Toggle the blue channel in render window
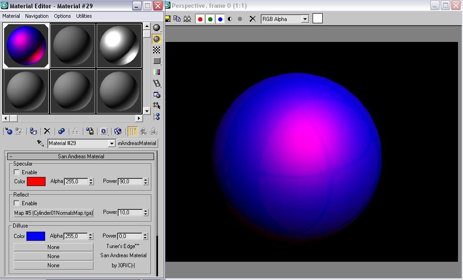463x280 pixels. (x=220, y=19)
